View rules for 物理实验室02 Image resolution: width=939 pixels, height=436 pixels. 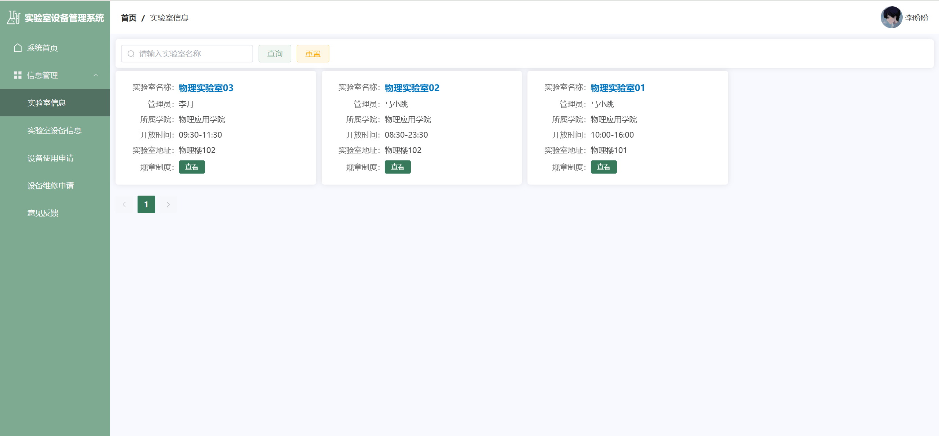click(x=397, y=167)
